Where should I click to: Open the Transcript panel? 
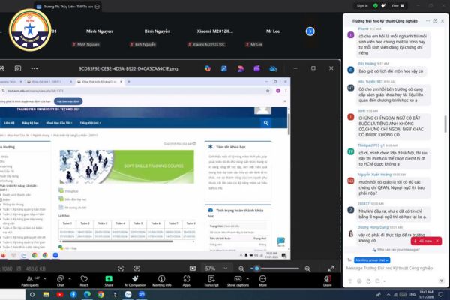click(211, 279)
